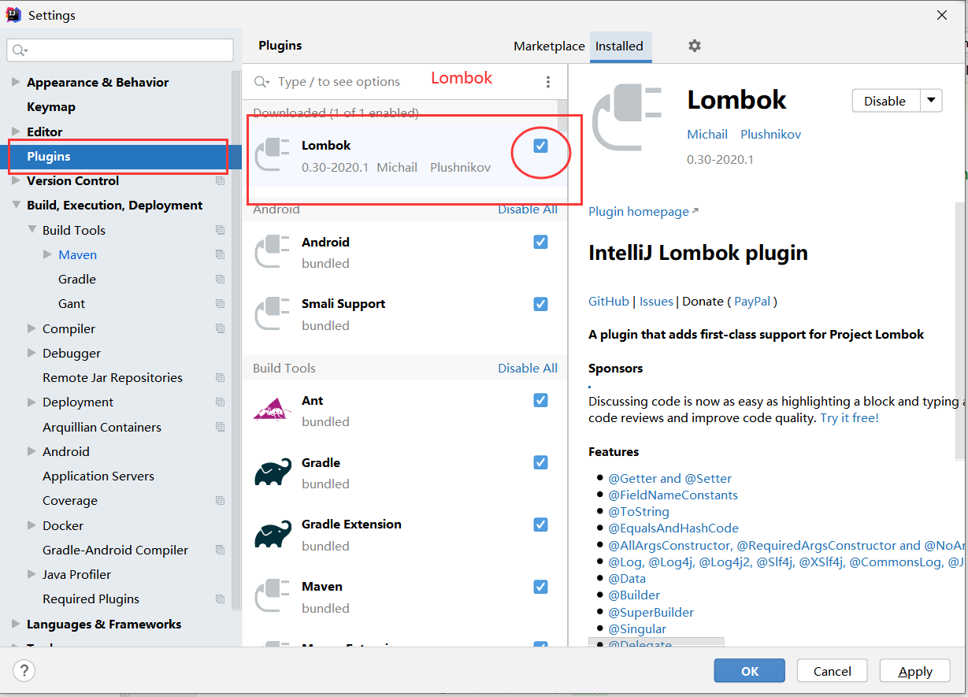The width and height of the screenshot is (968, 697).
Task: Toggle the Gradle plugin checkbox
Action: (540, 462)
